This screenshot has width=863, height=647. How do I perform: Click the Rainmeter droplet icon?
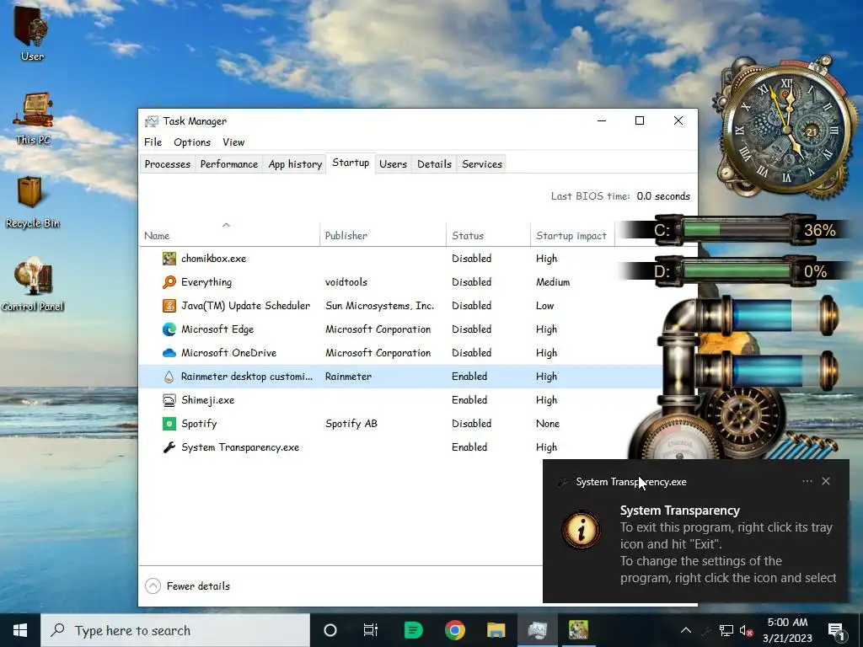pos(169,377)
